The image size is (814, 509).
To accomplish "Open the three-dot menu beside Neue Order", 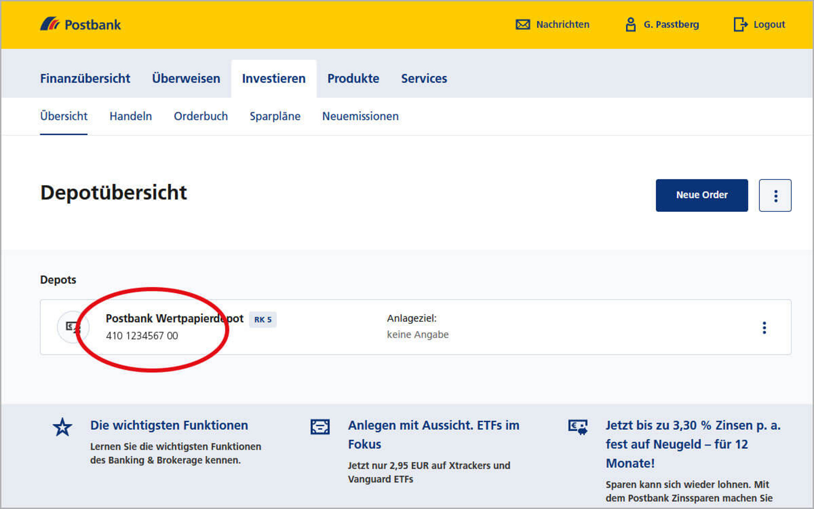I will (775, 195).
